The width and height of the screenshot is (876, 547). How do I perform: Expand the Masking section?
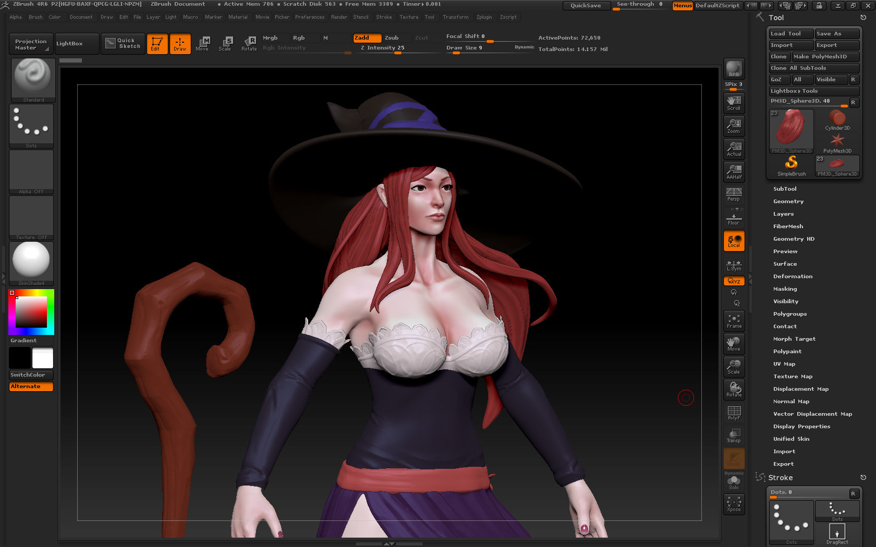coord(785,289)
